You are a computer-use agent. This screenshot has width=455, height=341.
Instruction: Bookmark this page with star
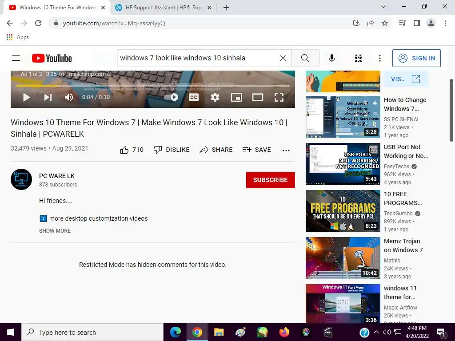click(385, 23)
